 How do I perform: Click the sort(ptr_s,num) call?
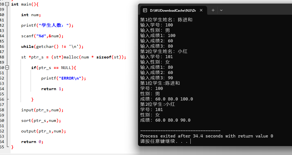click(x=41, y=120)
